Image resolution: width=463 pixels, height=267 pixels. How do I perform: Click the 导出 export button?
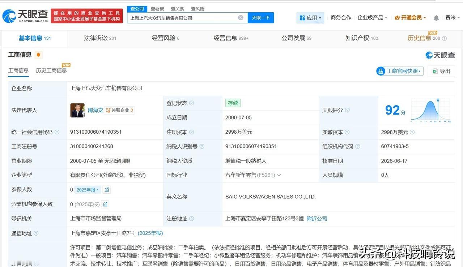coord(441,71)
